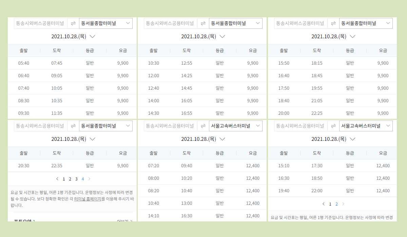Click the previous-page arrow in the bottom-left pagination
Viewport: 407px width, 237px height.
coord(57,179)
